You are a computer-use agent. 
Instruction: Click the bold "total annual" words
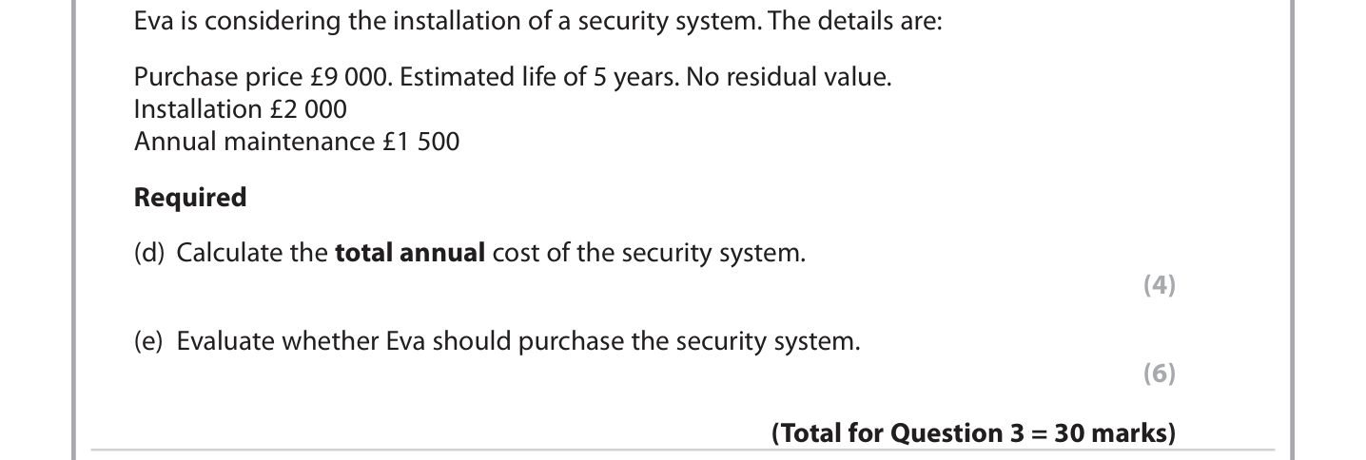[x=410, y=254]
